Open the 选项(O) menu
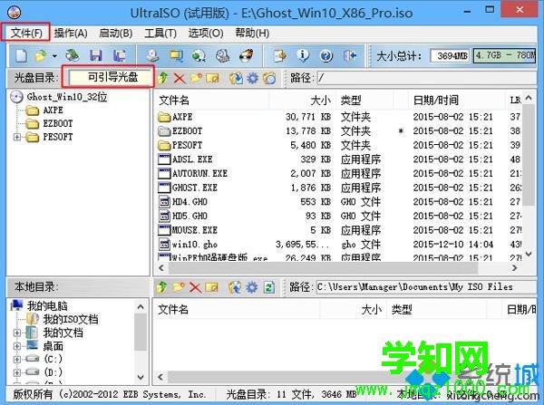 tap(206, 33)
